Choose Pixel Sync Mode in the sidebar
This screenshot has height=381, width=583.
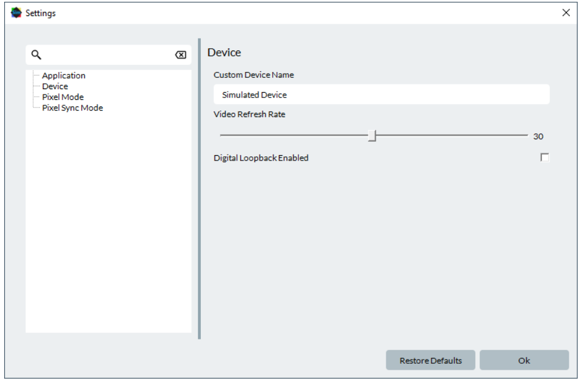pos(72,108)
